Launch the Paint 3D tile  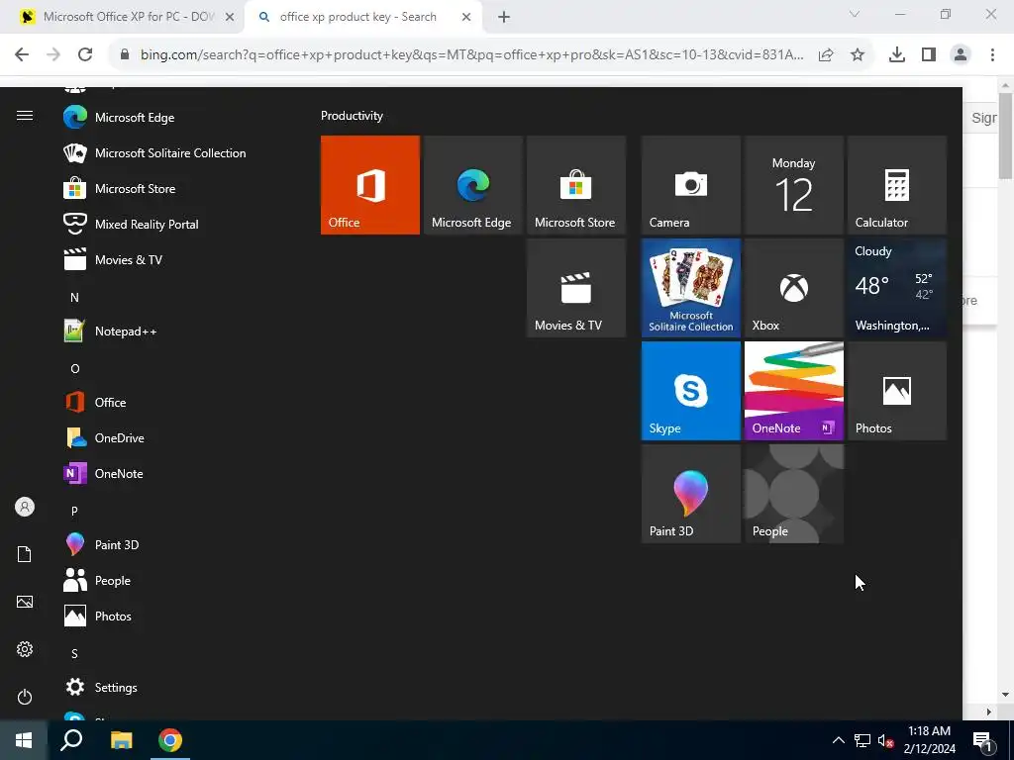(690, 494)
